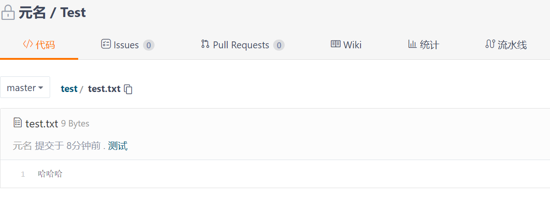Open the Test repository name link
The height and width of the screenshot is (201, 550).
coord(73,13)
